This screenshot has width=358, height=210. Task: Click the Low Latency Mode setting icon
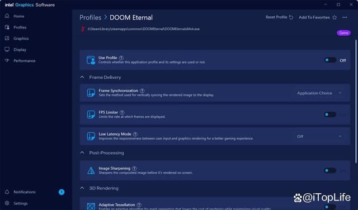pyautogui.click(x=91, y=136)
